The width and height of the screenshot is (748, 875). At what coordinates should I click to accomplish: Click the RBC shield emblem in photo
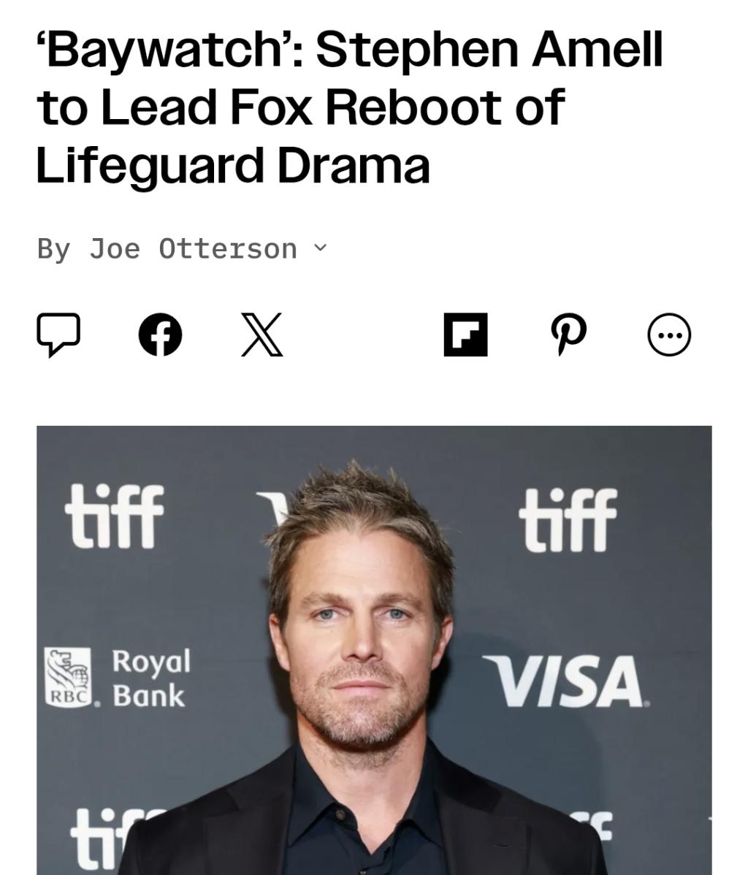68,678
